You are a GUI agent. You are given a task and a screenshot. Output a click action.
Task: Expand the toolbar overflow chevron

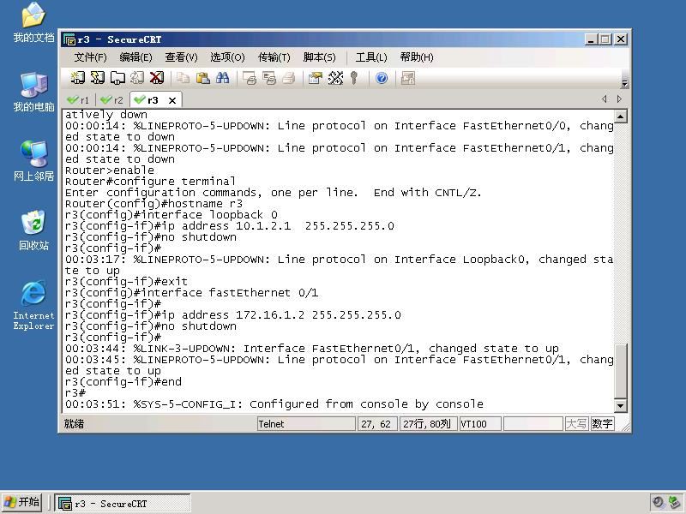click(625, 83)
